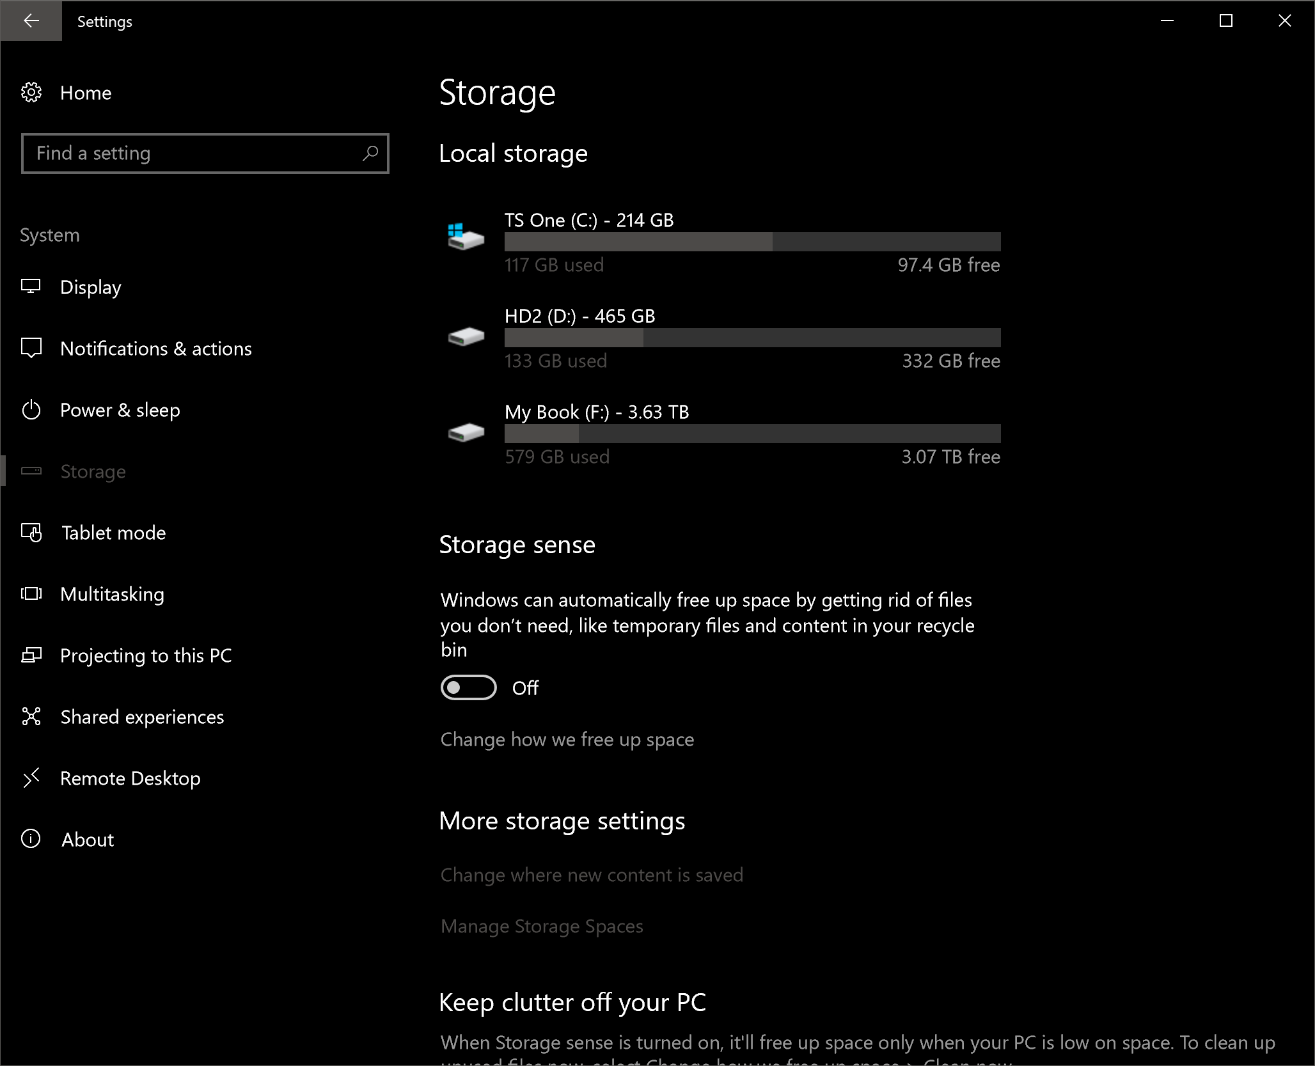The width and height of the screenshot is (1315, 1066).
Task: Click the My Book (F:) drive icon
Action: pos(466,433)
